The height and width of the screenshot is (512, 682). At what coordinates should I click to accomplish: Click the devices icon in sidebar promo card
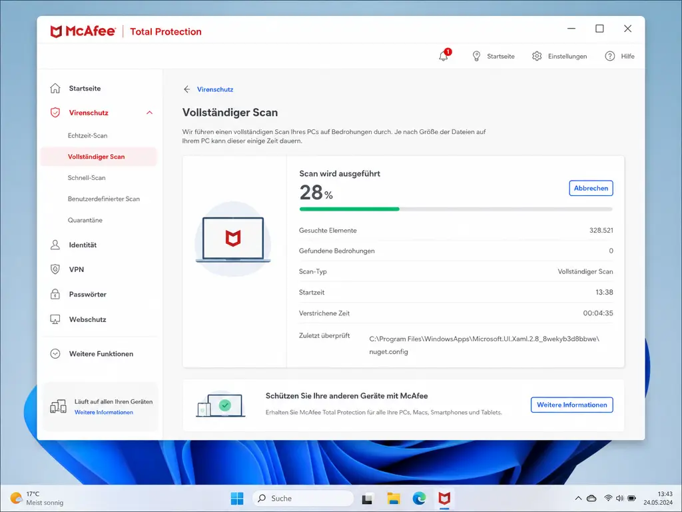[x=59, y=407]
